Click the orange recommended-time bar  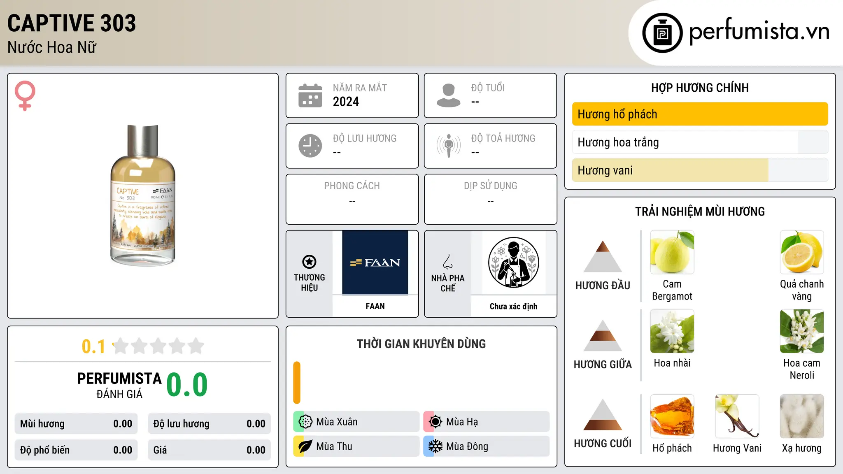pos(297,383)
